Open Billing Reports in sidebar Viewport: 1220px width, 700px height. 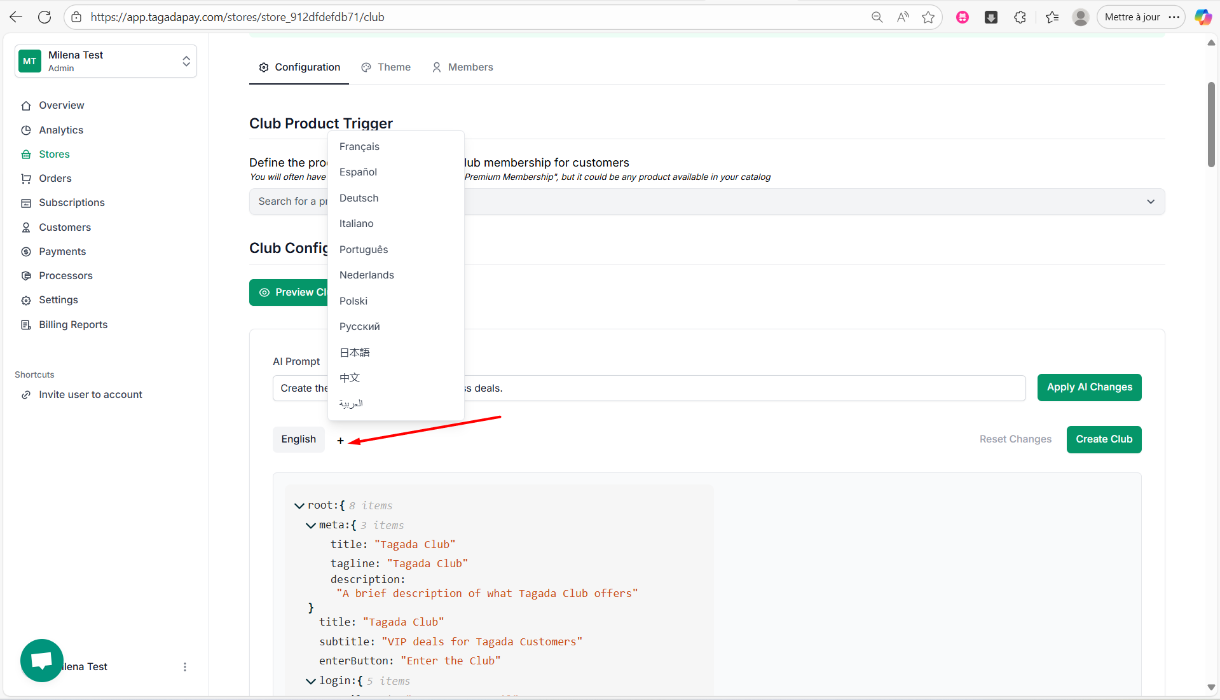click(73, 325)
